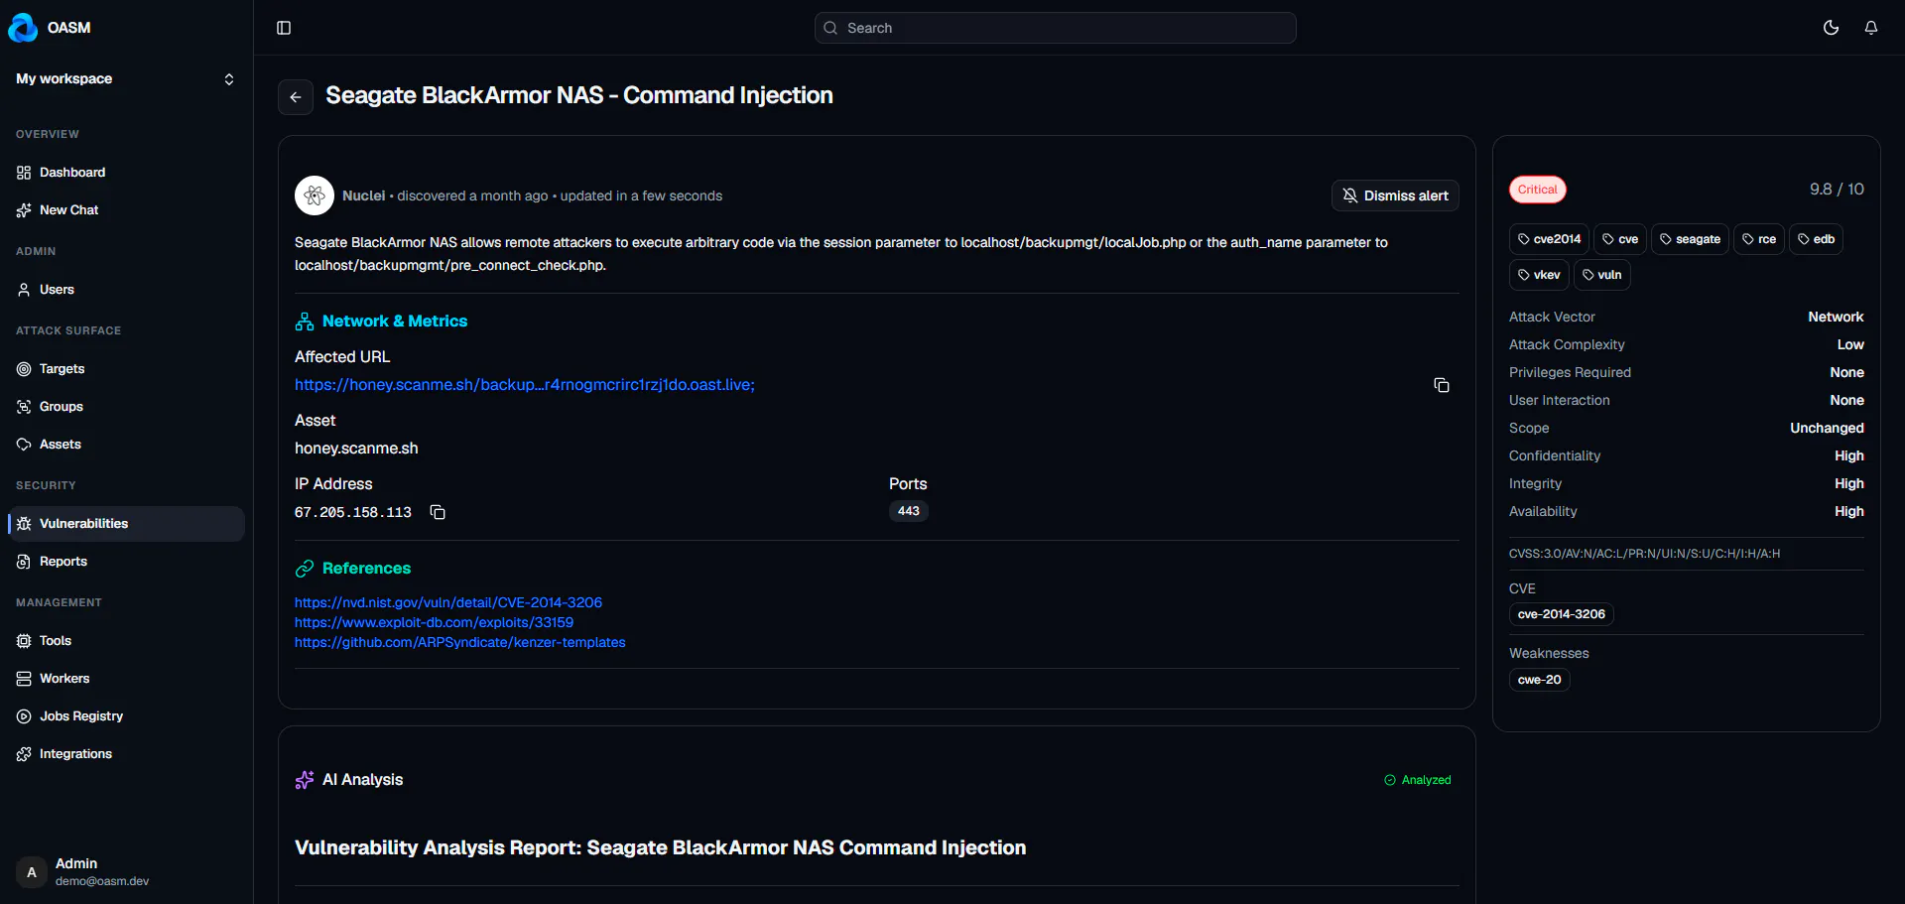Click the CVSS:3.0 vector string
Image resolution: width=1905 pixels, height=904 pixels.
click(x=1645, y=554)
